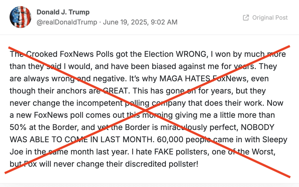Click the word 'GREAT.' in the post text

pyautogui.click(x=116, y=91)
